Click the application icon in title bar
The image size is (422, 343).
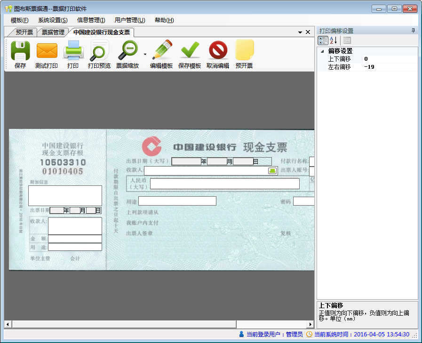point(8,9)
